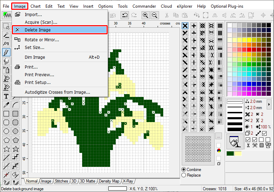Open the Optional Plug-ins menu
The height and width of the screenshot is (192, 274).
(227, 6)
